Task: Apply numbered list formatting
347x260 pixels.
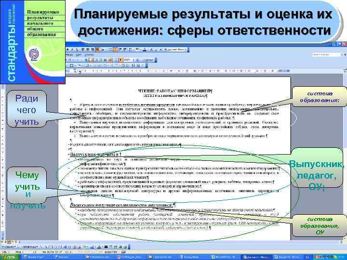Action: coord(110,49)
